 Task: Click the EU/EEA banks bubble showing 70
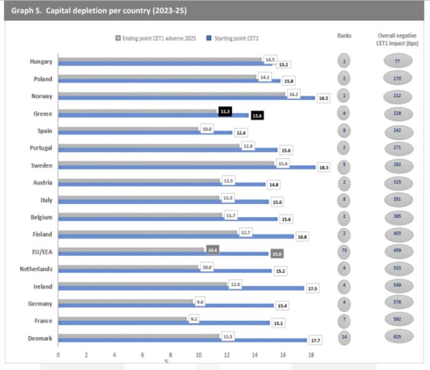[x=345, y=251]
